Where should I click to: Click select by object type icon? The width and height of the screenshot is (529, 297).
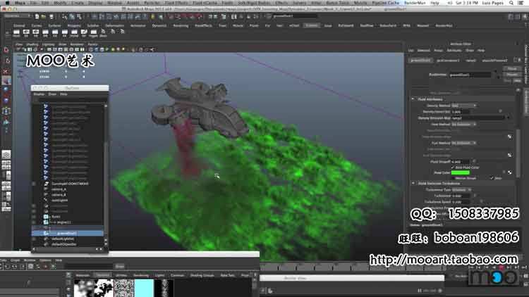click(71, 16)
